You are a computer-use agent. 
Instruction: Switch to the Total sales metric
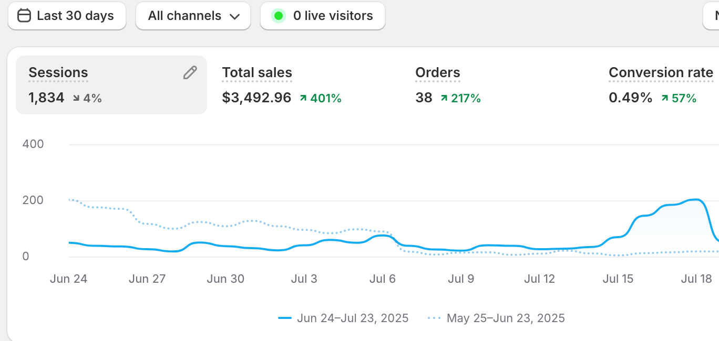257,73
